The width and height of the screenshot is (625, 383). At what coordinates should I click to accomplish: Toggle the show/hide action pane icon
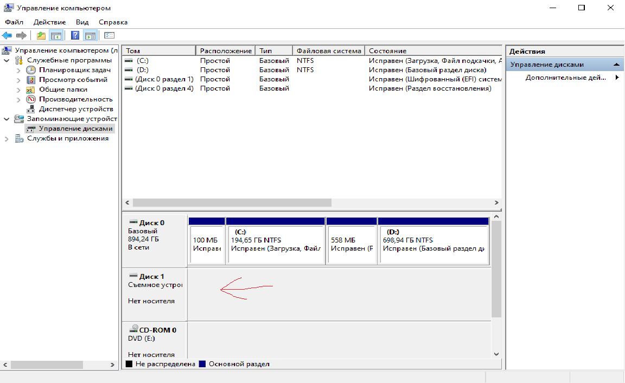90,35
